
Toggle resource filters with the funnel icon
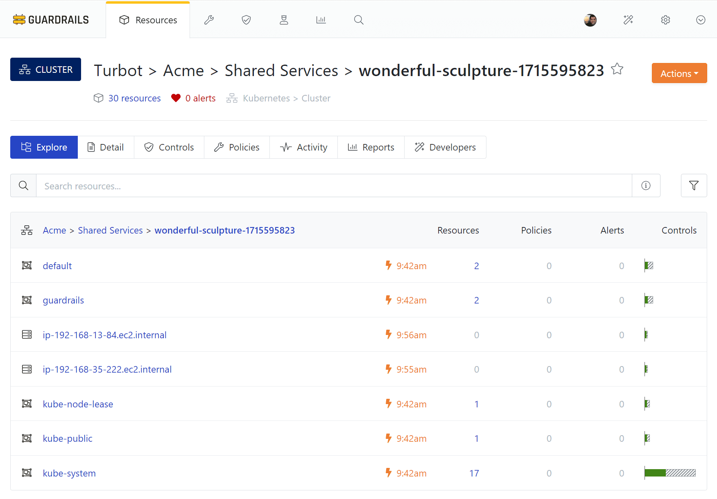pos(694,185)
